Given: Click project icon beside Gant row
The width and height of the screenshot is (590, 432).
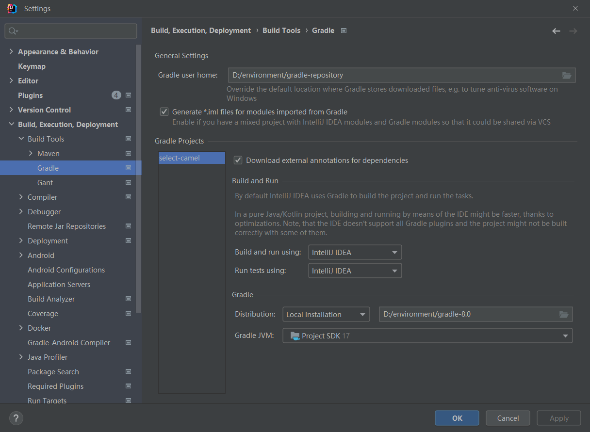Looking at the screenshot, I should click(x=128, y=182).
